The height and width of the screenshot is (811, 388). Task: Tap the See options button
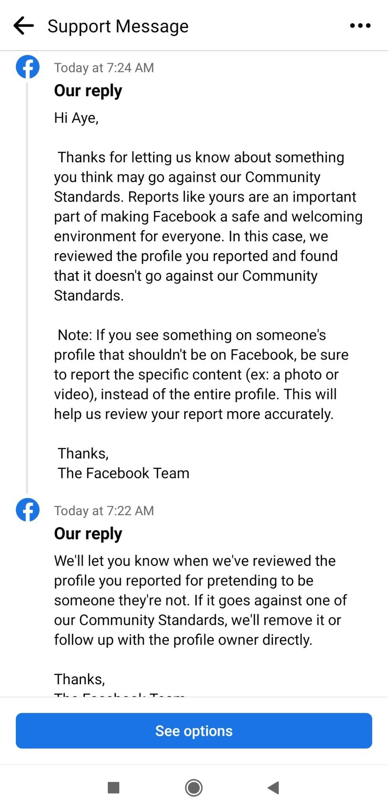pos(194,731)
